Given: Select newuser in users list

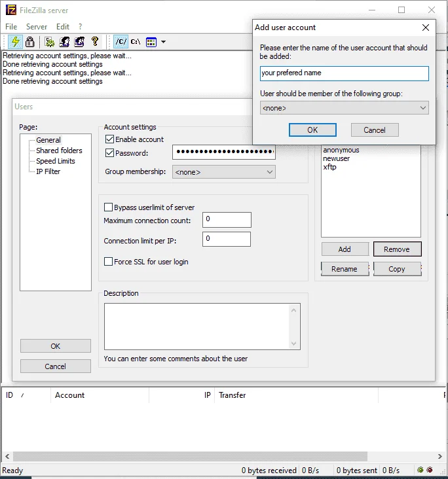Looking at the screenshot, I should 336,158.
